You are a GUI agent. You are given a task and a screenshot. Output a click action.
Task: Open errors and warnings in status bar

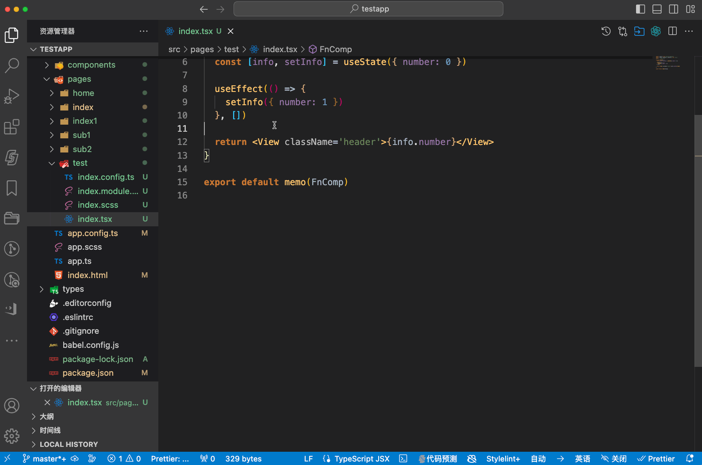click(124, 459)
